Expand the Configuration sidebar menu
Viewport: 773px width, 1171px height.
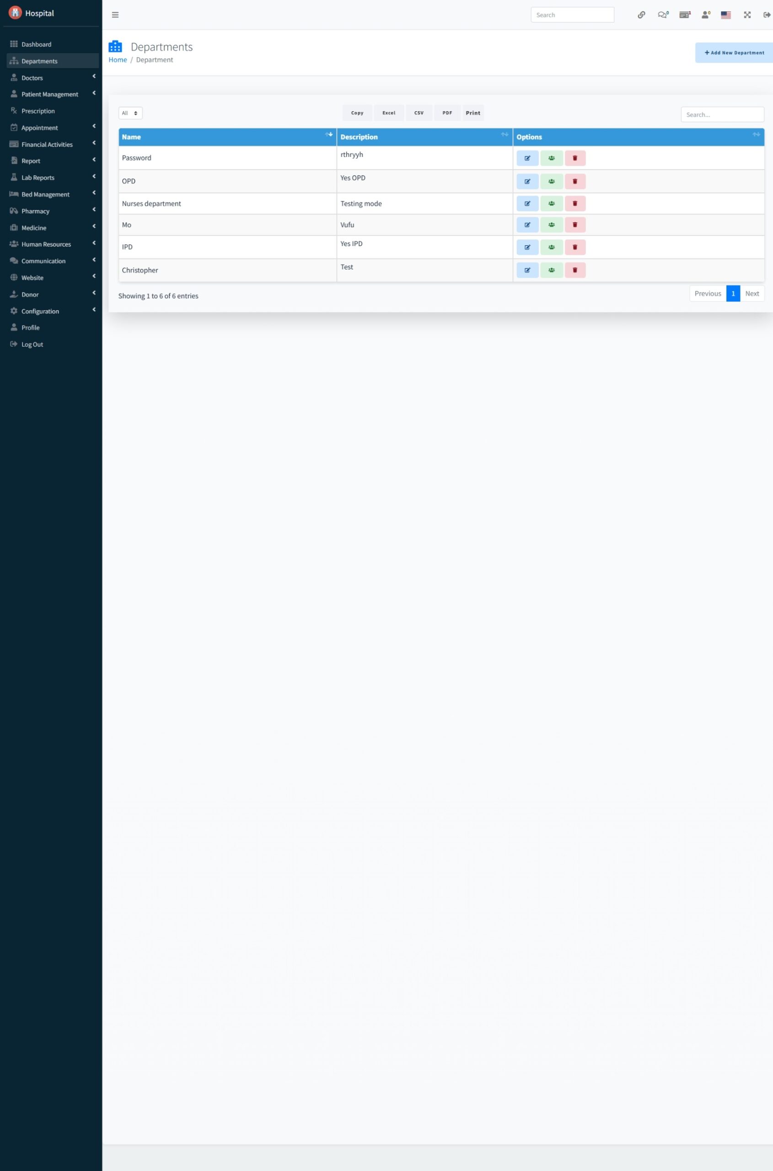point(53,311)
